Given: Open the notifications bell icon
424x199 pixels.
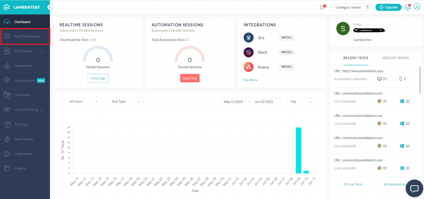Looking at the screenshot, I should [408, 7].
